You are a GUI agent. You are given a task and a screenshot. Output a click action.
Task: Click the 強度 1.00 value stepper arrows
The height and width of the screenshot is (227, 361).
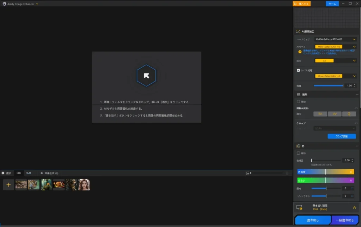(x=355, y=86)
